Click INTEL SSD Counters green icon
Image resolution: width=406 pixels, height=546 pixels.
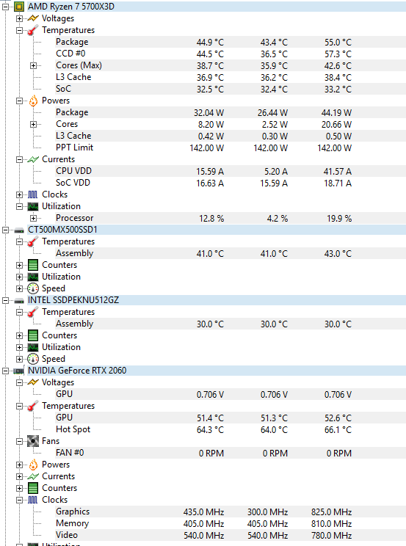click(x=33, y=335)
